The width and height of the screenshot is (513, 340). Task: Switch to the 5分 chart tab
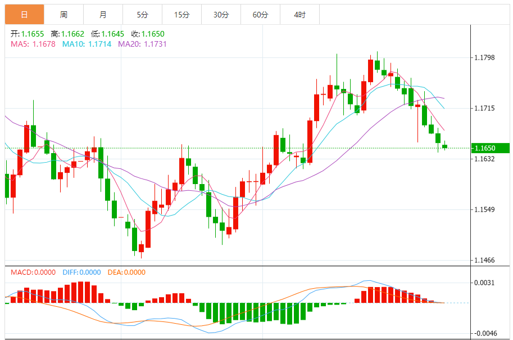click(142, 15)
